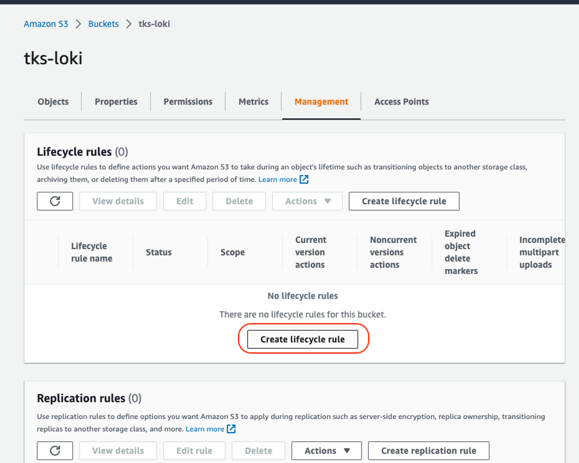Refresh the Replication rules list
The height and width of the screenshot is (463, 579).
pyautogui.click(x=55, y=451)
